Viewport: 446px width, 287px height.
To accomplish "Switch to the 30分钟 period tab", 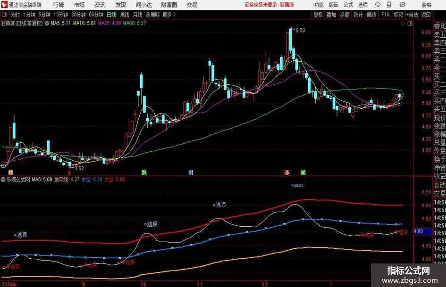I will click(x=78, y=15).
